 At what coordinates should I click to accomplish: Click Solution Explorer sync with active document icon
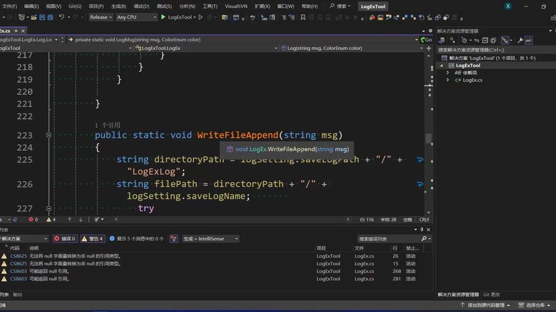[x=477, y=41]
